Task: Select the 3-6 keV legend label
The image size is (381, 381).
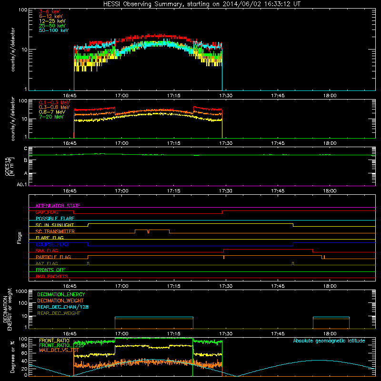Action: (49, 11)
